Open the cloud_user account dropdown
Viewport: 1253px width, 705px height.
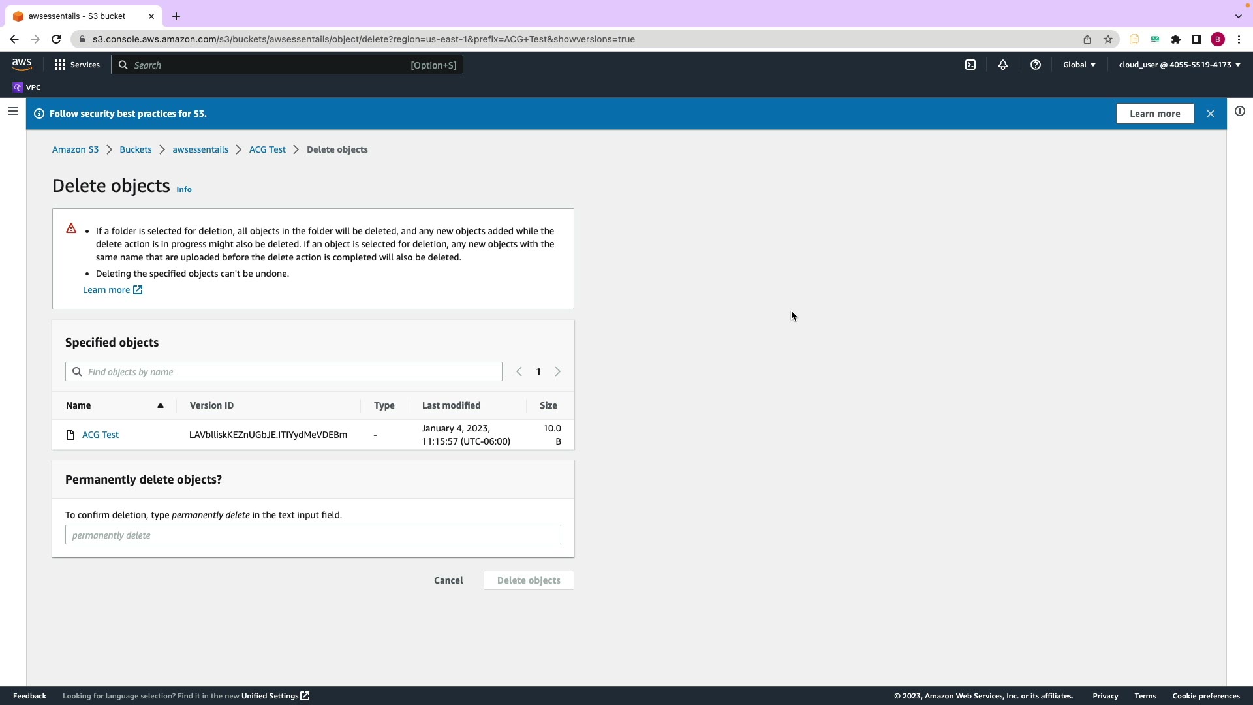[x=1179, y=65]
